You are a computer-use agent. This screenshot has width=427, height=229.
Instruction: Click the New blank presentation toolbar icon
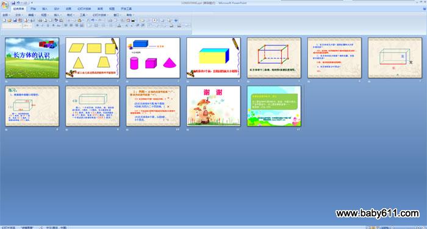pos(4,20)
